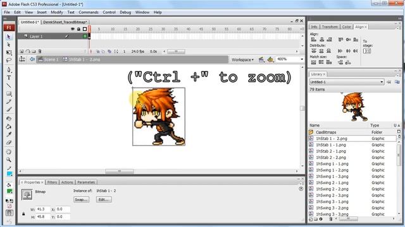Switch to the Filters tab

pyautogui.click(x=52, y=182)
